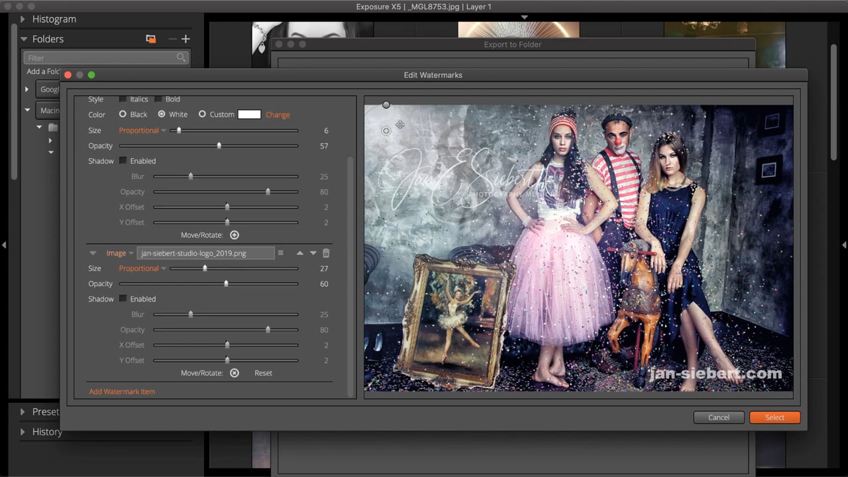Viewport: 848px width, 477px height.
Task: Click the Reset move/rotate button
Action: coord(263,373)
